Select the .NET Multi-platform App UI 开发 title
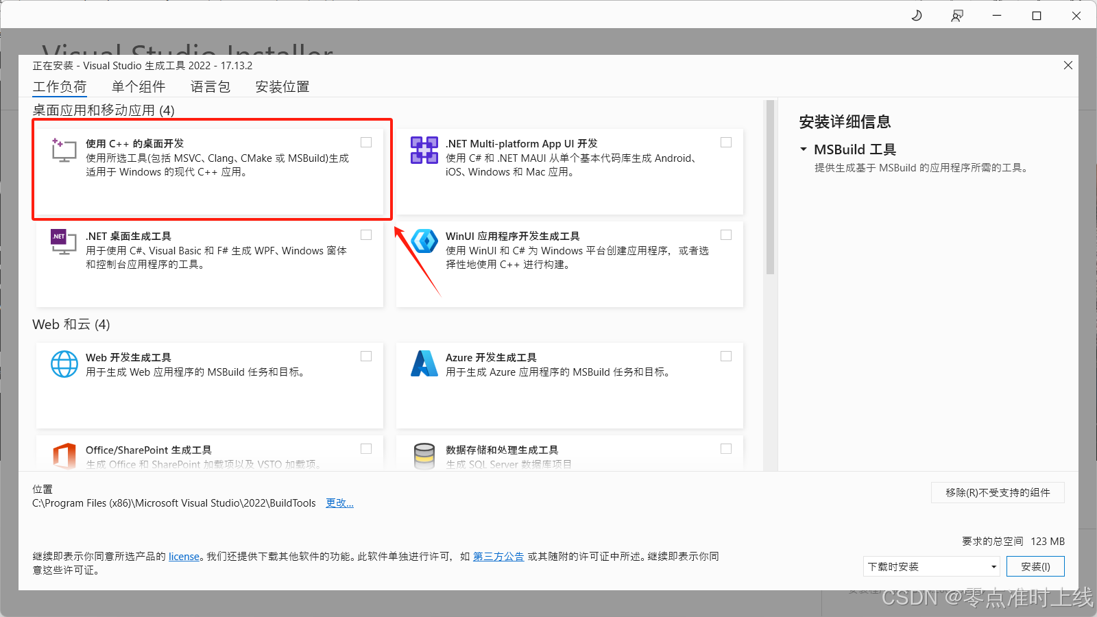The height and width of the screenshot is (617, 1097). tap(521, 143)
